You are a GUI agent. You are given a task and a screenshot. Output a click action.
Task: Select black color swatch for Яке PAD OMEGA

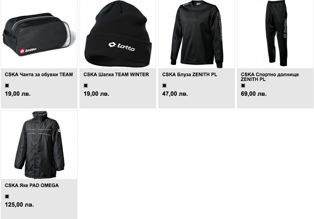7,196
